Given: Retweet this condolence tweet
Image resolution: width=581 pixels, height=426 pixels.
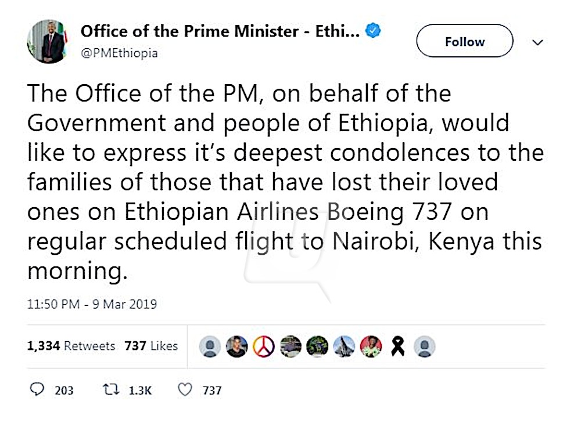Looking at the screenshot, I should pyautogui.click(x=108, y=390).
